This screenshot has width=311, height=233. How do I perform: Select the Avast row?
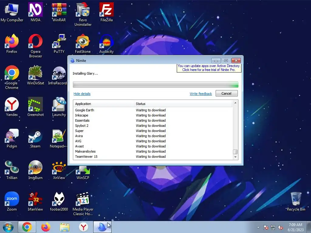(x=153, y=146)
